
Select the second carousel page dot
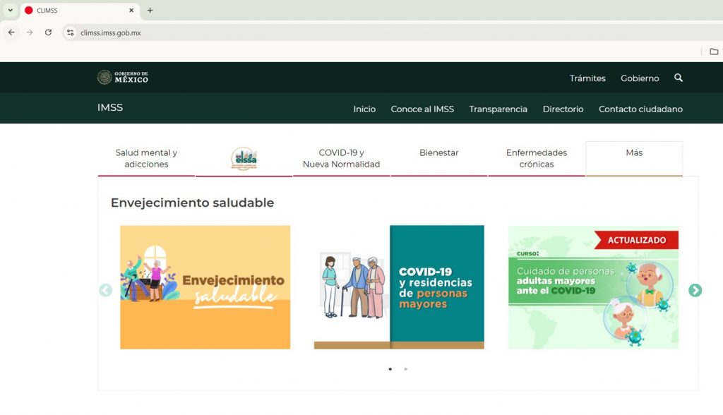click(x=405, y=369)
